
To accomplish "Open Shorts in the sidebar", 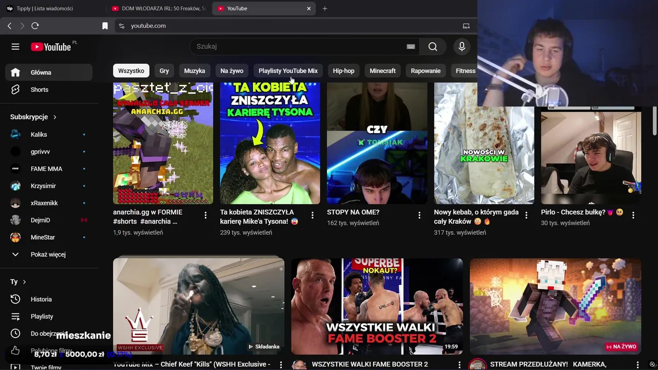I will (x=49, y=89).
